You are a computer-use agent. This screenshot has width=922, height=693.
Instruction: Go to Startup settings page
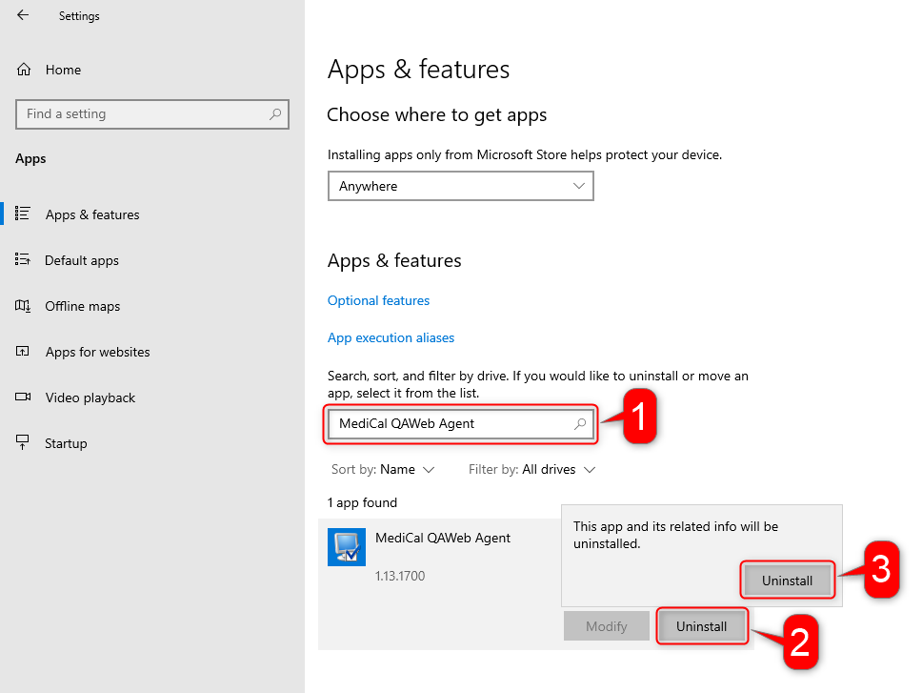(66, 443)
